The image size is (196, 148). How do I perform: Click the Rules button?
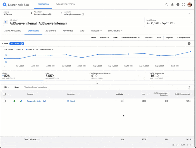click(x=17, y=87)
